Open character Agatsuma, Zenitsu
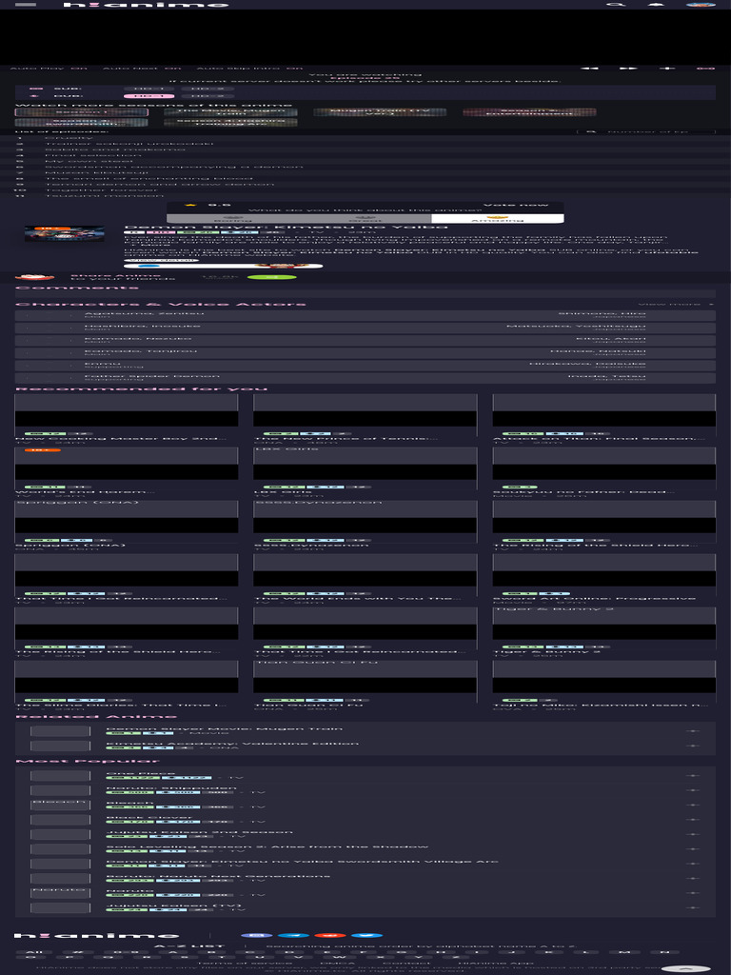This screenshot has width=731, height=975. click(x=144, y=313)
